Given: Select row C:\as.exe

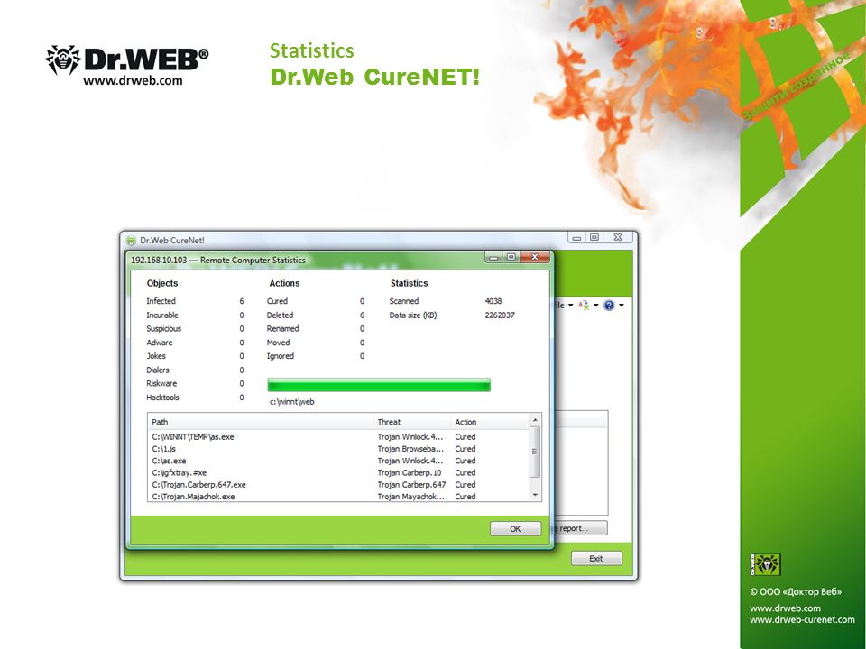Looking at the screenshot, I should click(338, 461).
